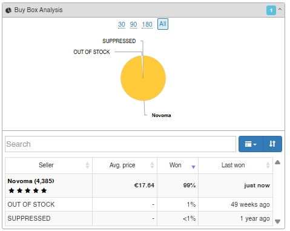The height and width of the screenshot is (231, 290).
Task: Sort table by Last won column
Action: 236,166
